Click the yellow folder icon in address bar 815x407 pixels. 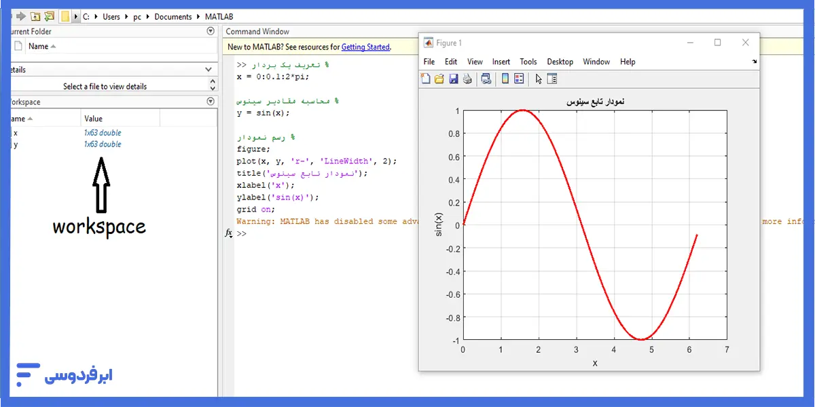(65, 16)
